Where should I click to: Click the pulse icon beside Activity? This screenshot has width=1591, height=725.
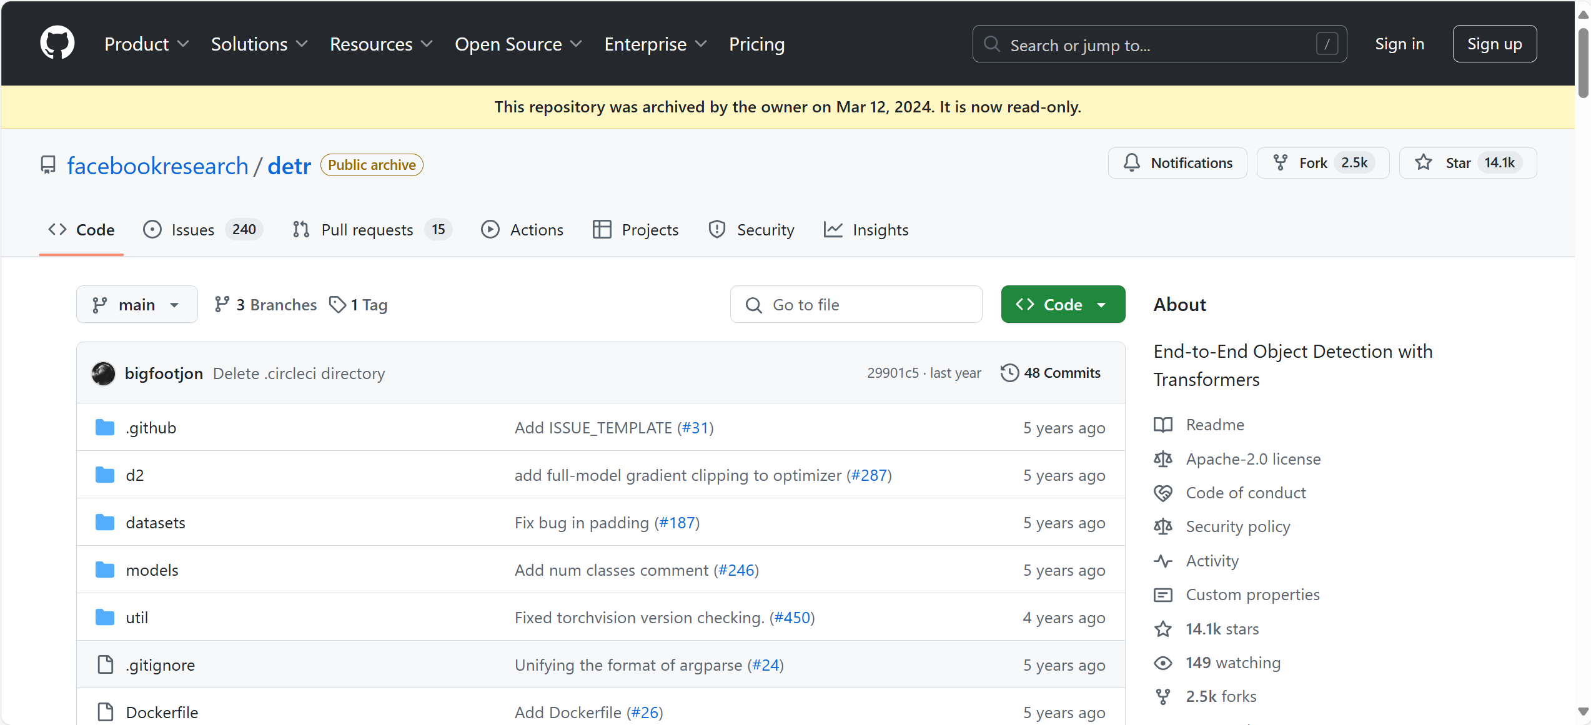click(1163, 561)
